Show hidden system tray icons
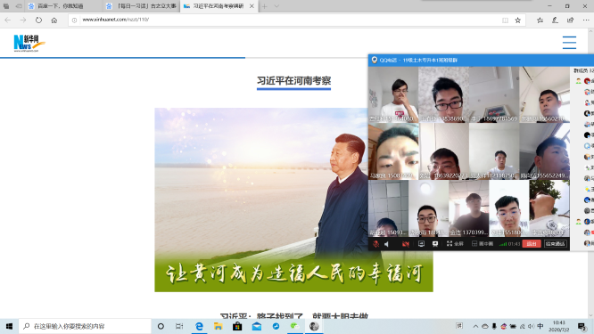Screen dimensions: 594x334 (x=475, y=326)
